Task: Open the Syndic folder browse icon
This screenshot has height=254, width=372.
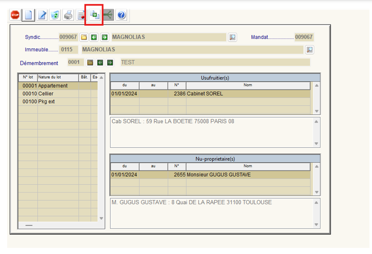Action: point(84,37)
